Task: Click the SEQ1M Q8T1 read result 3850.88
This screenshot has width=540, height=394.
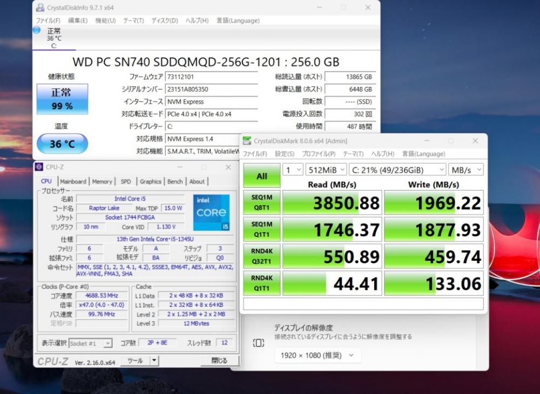Action: 332,202
